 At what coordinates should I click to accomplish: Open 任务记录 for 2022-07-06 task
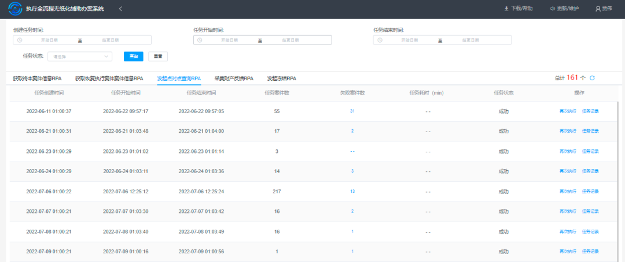tap(590, 191)
